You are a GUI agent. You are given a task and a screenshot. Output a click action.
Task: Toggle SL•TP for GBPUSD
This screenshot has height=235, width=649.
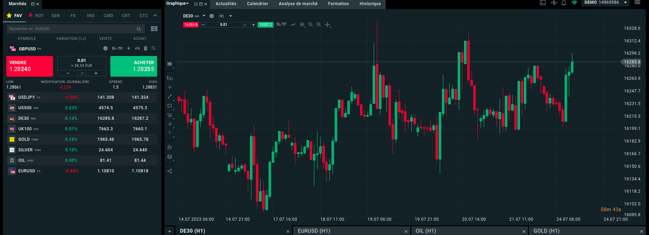(x=117, y=48)
